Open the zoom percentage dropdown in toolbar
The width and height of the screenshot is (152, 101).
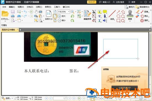[69, 12]
